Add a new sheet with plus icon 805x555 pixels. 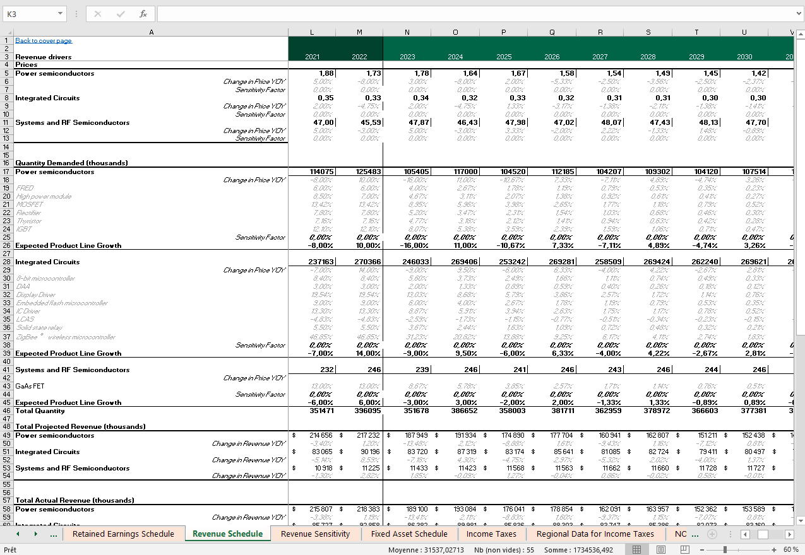(x=712, y=534)
